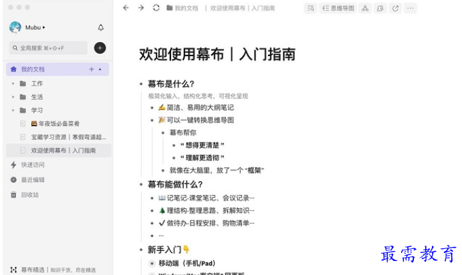Select 欢迎使用幕布｜入门指南 in sidebar
This screenshot has width=462, height=275.
(x=58, y=150)
